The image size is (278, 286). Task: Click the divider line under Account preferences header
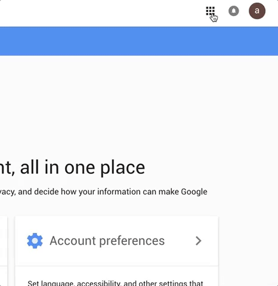point(117,266)
